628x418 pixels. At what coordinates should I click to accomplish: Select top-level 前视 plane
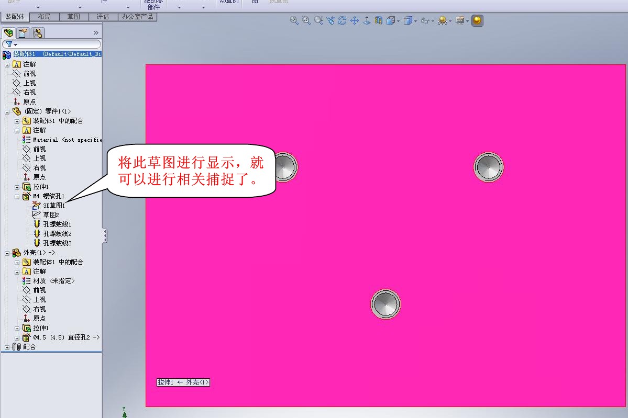(29, 74)
